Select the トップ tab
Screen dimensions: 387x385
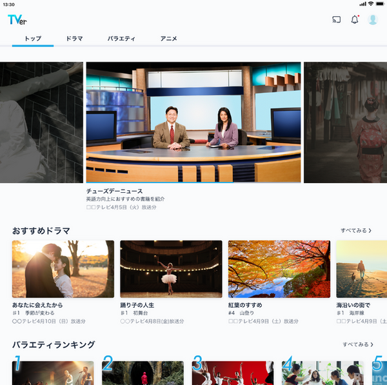pos(33,39)
